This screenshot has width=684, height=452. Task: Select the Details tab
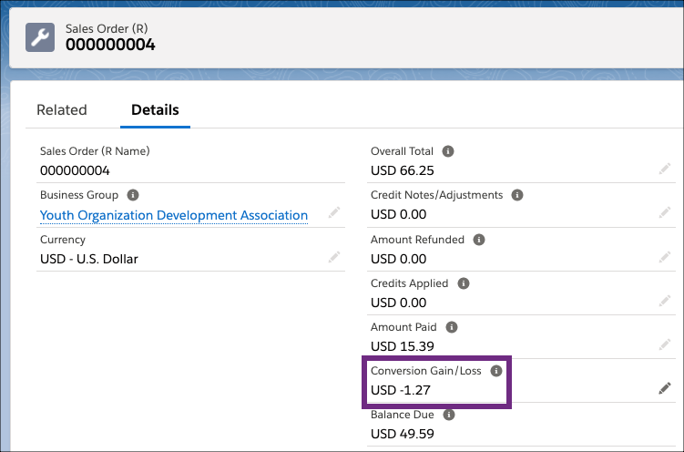point(156,110)
